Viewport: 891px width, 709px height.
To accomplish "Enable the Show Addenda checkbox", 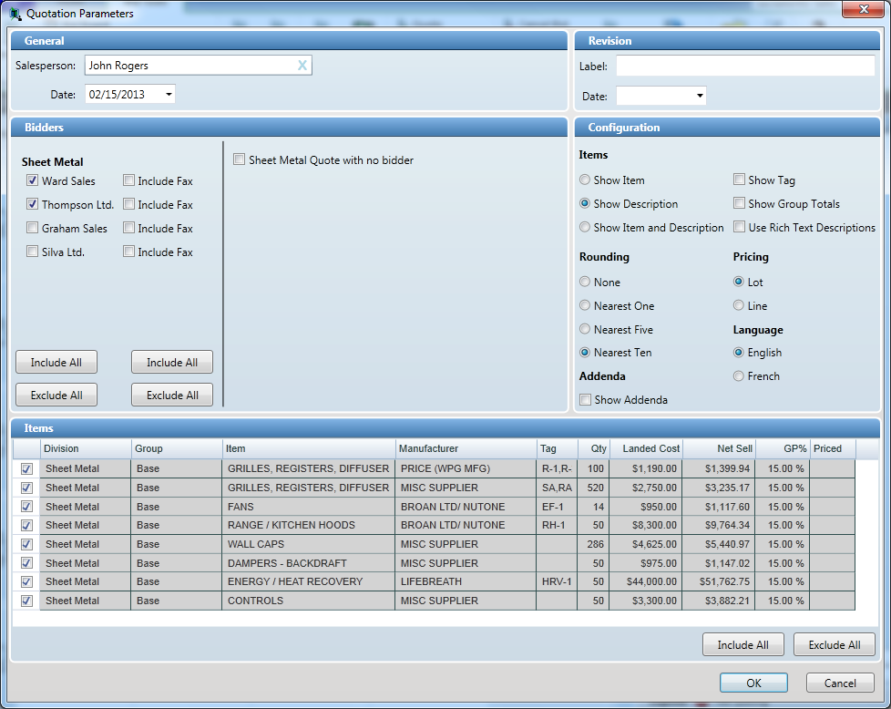I will click(x=585, y=400).
